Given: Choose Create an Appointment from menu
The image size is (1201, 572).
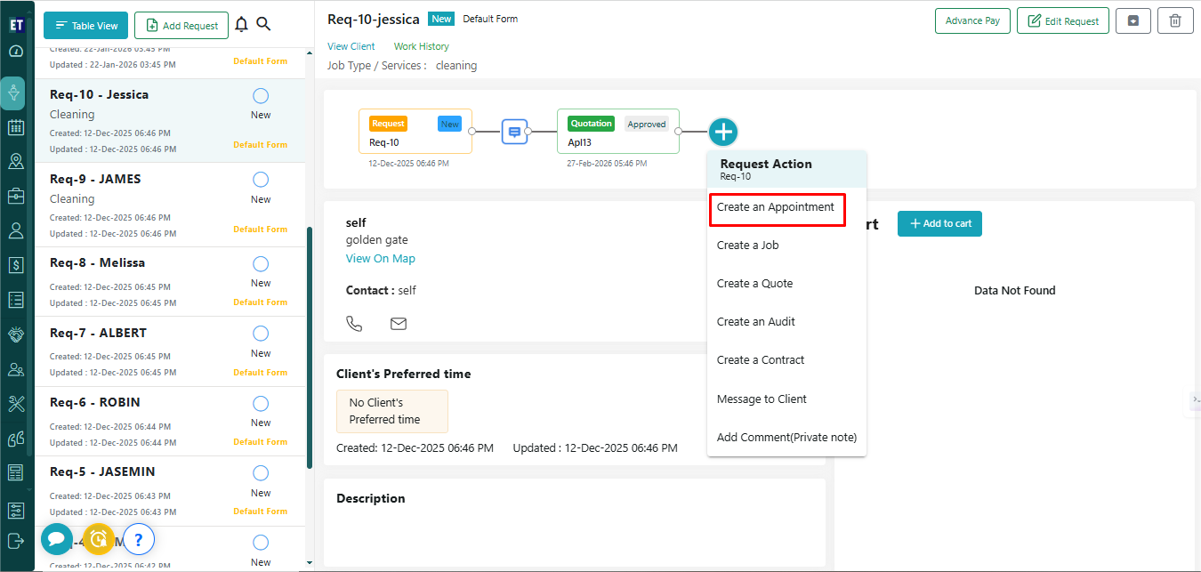Looking at the screenshot, I should pyautogui.click(x=776, y=207).
